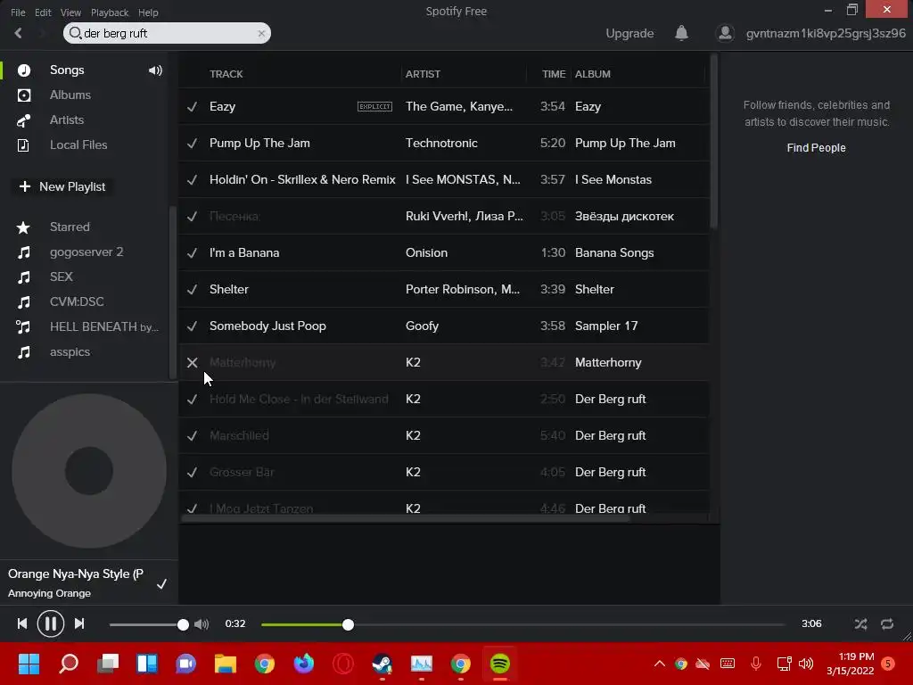
Task: Open the Windows Start menu
Action: click(x=29, y=664)
